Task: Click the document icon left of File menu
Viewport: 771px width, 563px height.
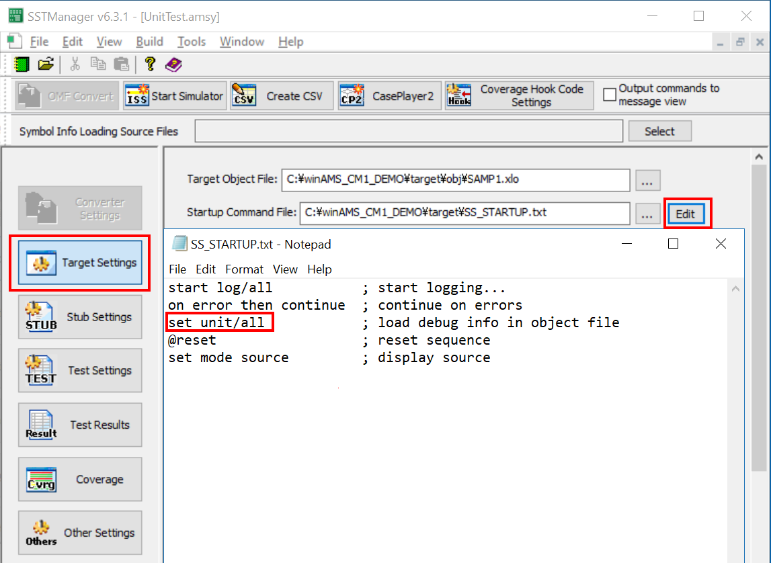Action: [x=14, y=41]
